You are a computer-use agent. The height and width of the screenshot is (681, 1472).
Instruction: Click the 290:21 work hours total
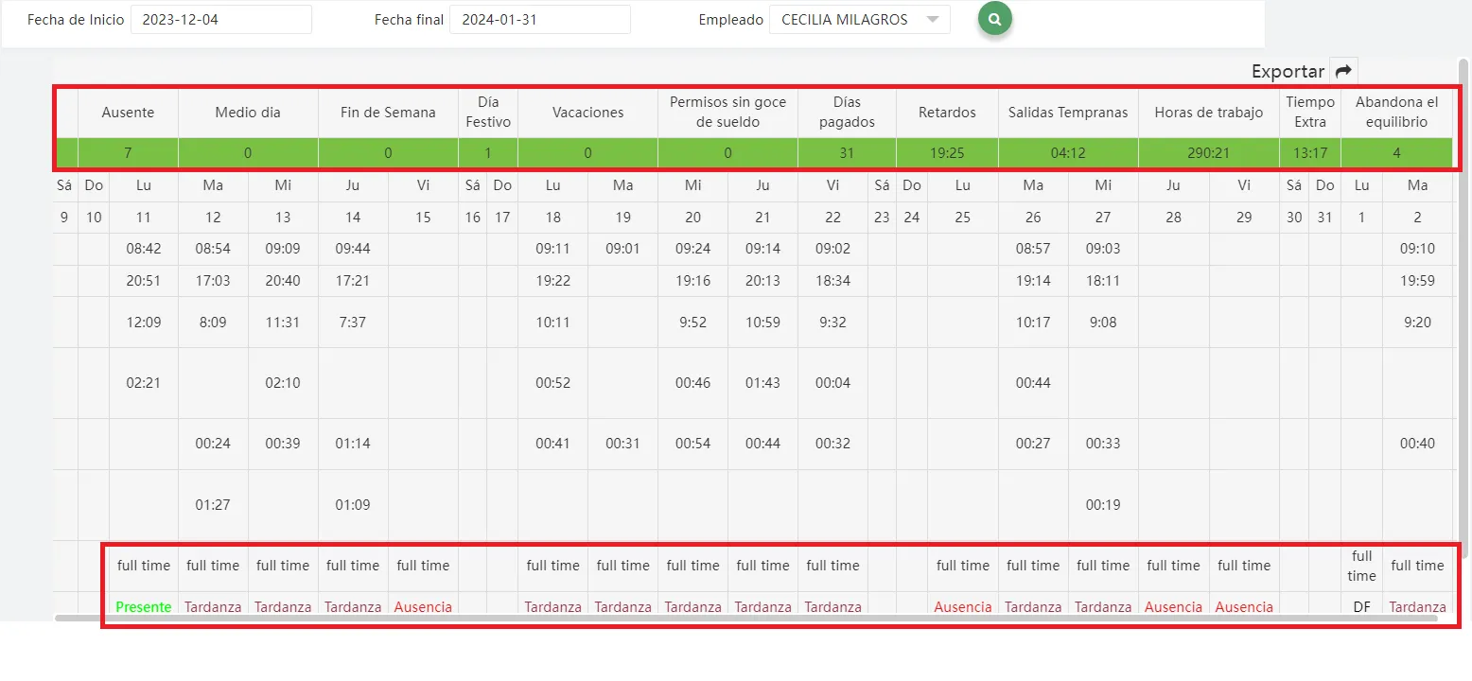pos(1208,152)
